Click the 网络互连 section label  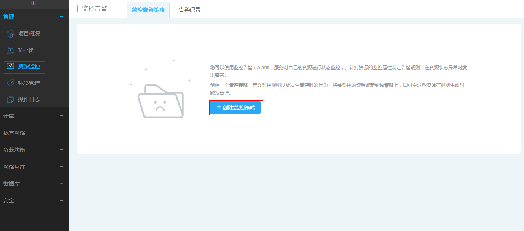[14, 167]
